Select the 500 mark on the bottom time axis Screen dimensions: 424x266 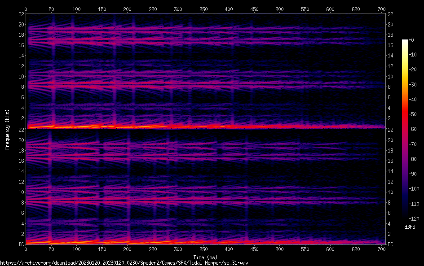click(279, 249)
